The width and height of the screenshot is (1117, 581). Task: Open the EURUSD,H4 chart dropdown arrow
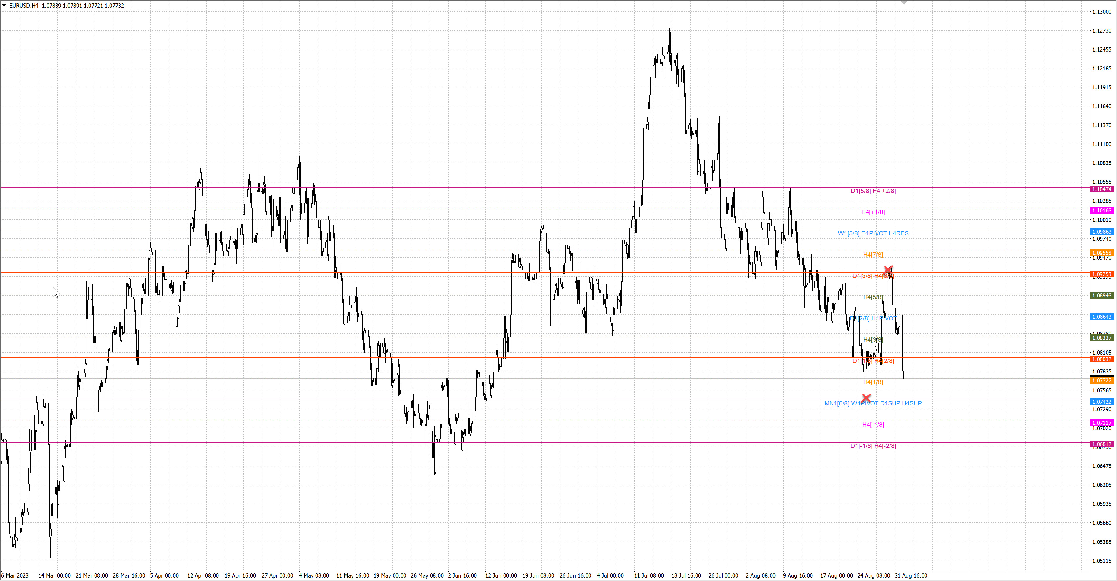coord(4,6)
